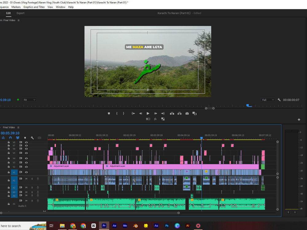307x230 pixels.
Task: Open Adobe Audition from the taskbar
Action: pyautogui.click(x=156, y=226)
